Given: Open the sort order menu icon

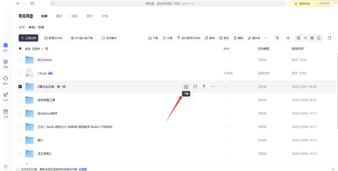Looking at the screenshot, I should click(288, 38).
